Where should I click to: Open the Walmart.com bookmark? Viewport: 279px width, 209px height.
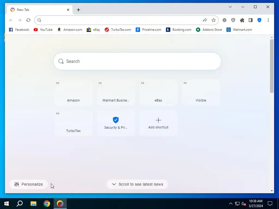tap(239, 30)
